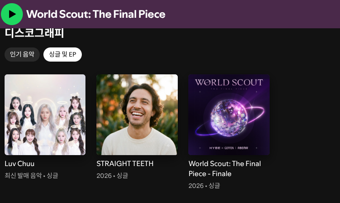Viewport: 340px width, 203px height.
Task: Select the 인기 음악 filter chip
Action: coord(22,54)
